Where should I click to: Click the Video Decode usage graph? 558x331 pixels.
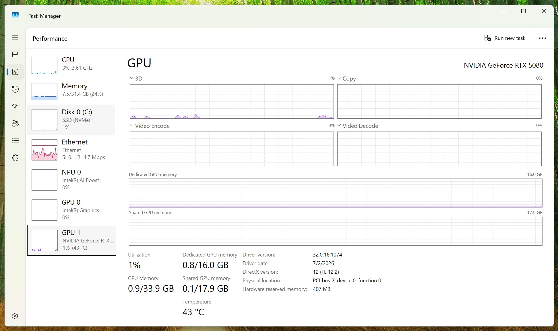coord(439,149)
